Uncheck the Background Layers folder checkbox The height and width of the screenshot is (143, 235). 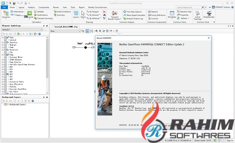(5, 104)
